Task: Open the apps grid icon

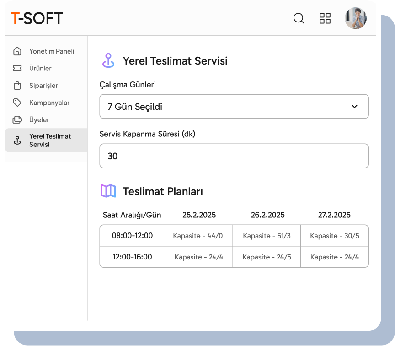Action: click(x=325, y=18)
